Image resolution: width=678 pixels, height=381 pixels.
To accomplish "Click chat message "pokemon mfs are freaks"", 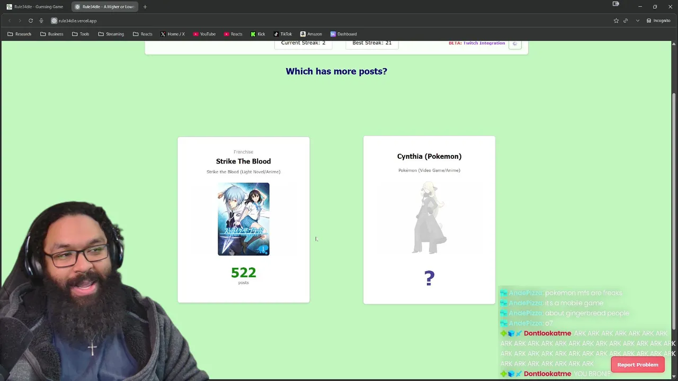I will [x=584, y=293].
